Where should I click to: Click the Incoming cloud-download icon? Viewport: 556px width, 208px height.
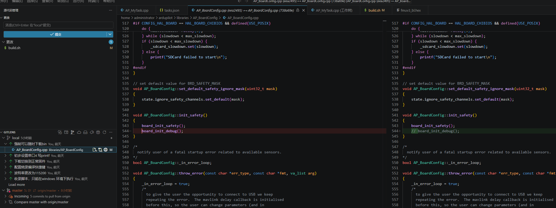11,196
